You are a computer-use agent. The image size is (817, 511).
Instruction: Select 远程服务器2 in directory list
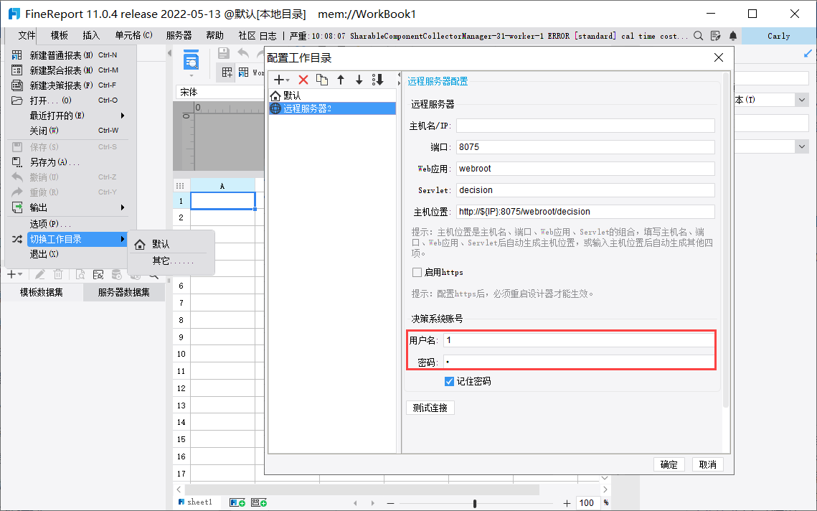(x=332, y=108)
